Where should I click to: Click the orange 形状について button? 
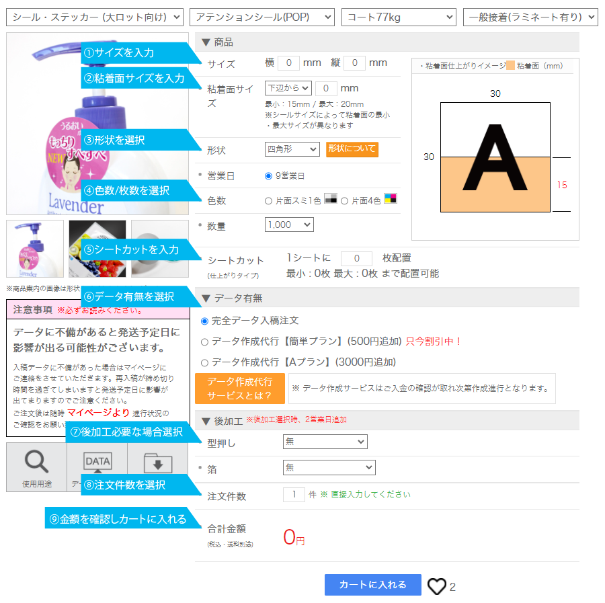[x=352, y=149]
